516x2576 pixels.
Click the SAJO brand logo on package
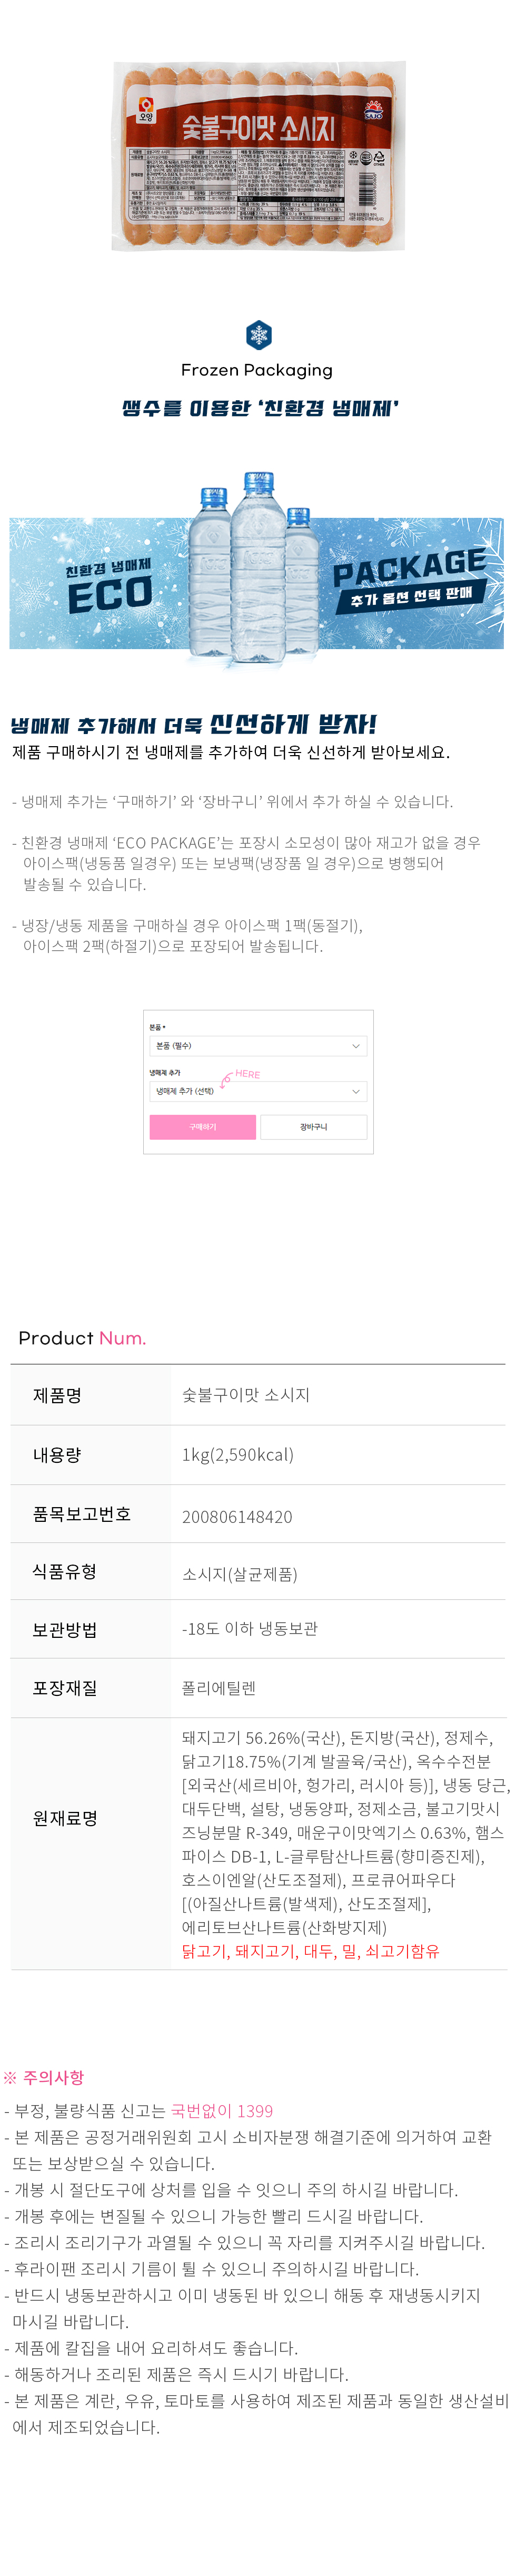372,111
